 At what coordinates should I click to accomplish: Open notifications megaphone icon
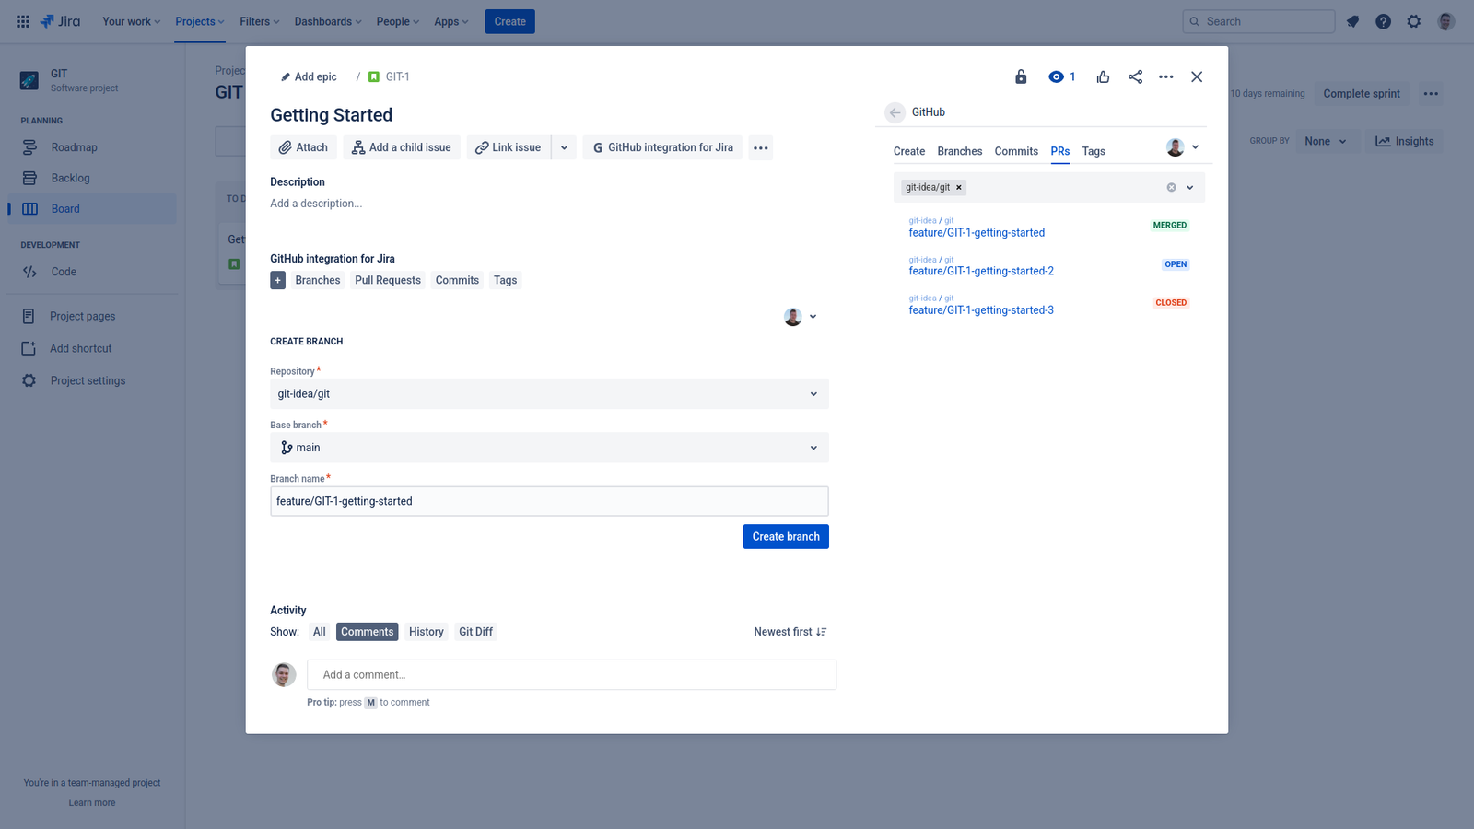click(x=1352, y=21)
